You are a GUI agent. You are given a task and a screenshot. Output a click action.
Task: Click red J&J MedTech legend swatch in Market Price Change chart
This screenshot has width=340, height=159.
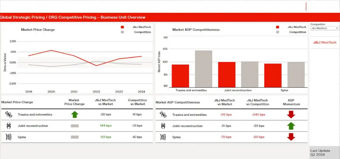(123, 27)
